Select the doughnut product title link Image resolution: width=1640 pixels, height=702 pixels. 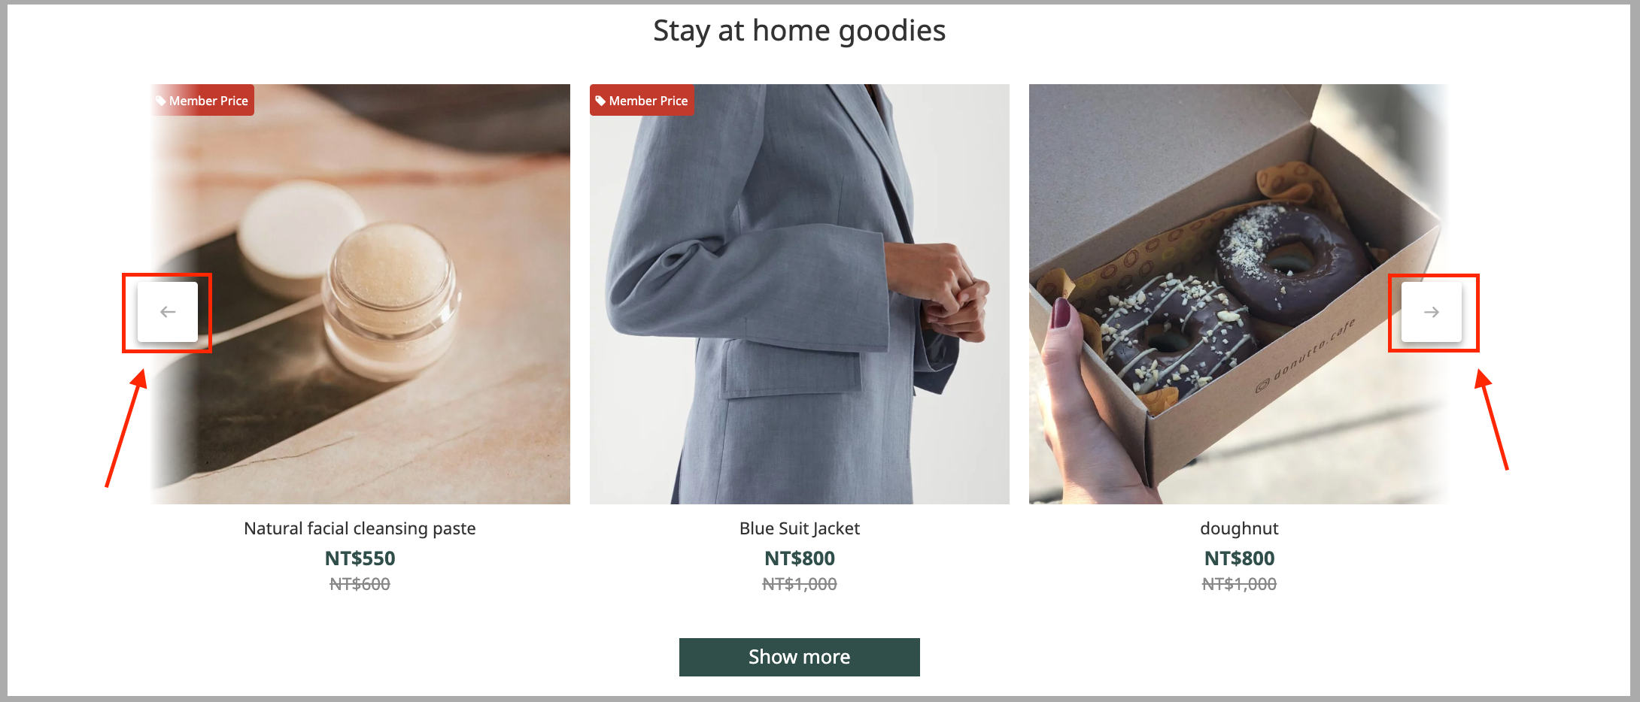tap(1239, 528)
